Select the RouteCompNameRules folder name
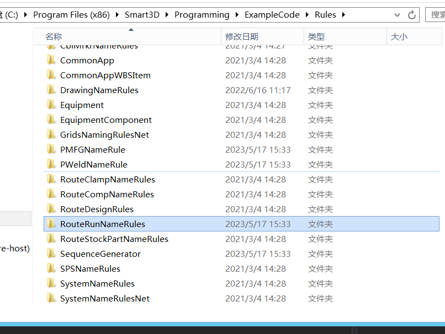Screen dimensions: 445x334 point(107,195)
